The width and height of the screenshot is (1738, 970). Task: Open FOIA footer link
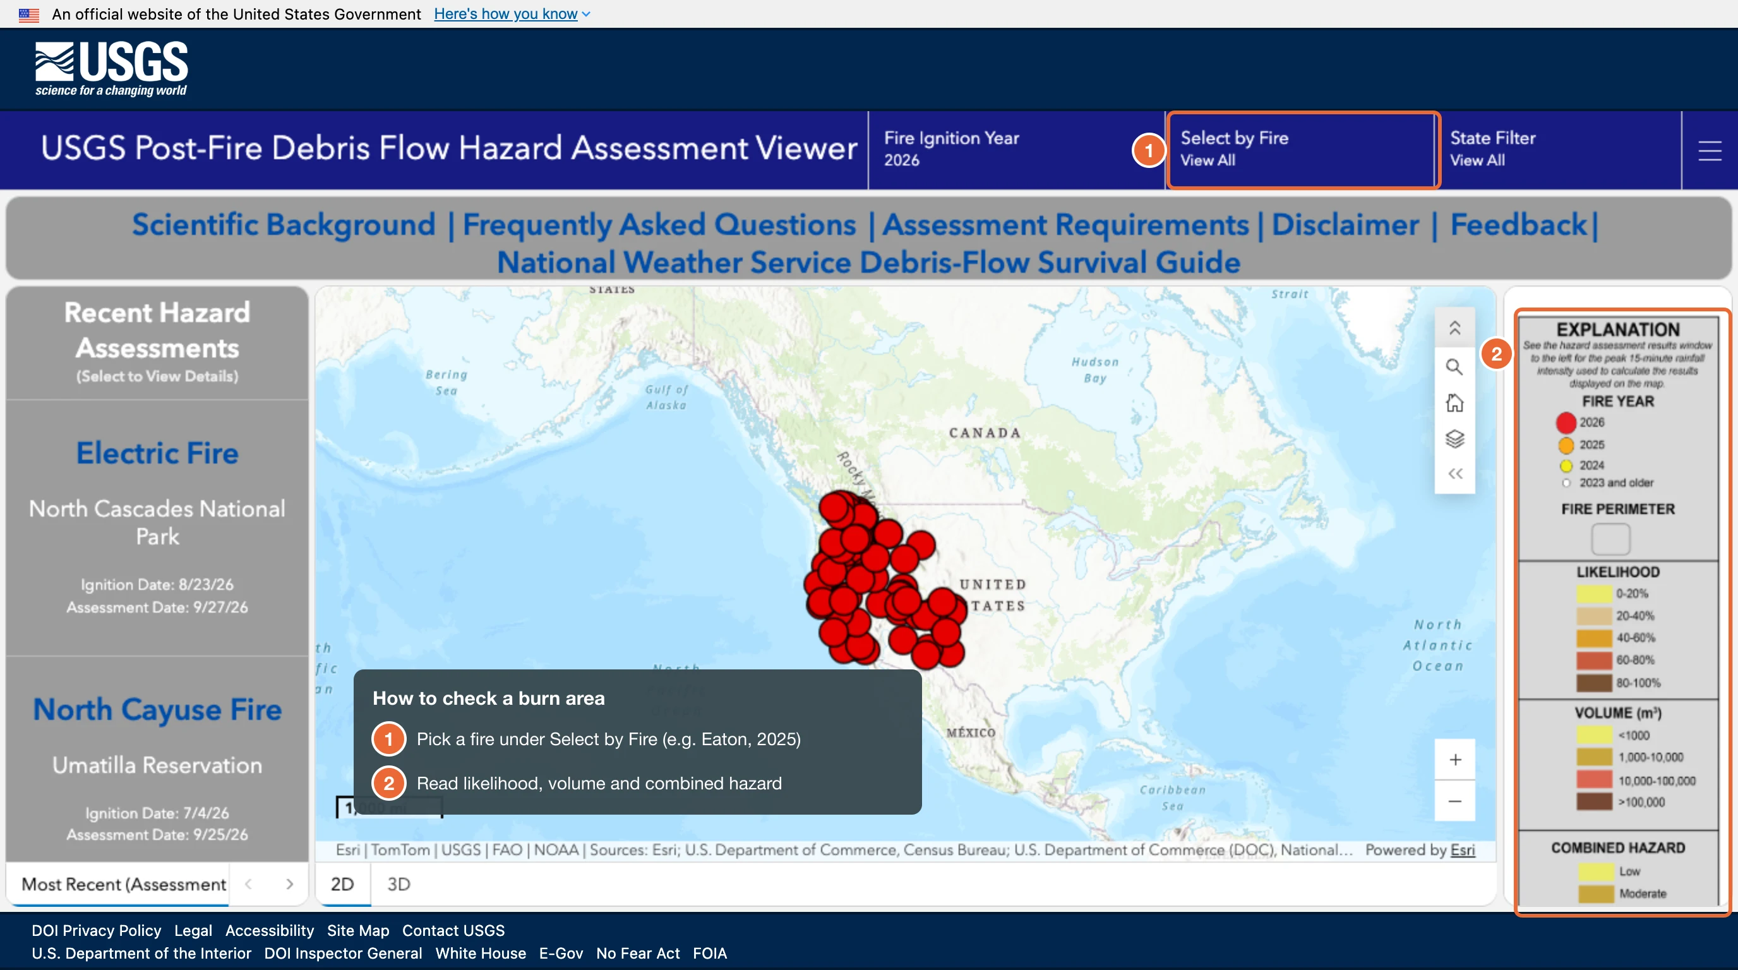710,953
